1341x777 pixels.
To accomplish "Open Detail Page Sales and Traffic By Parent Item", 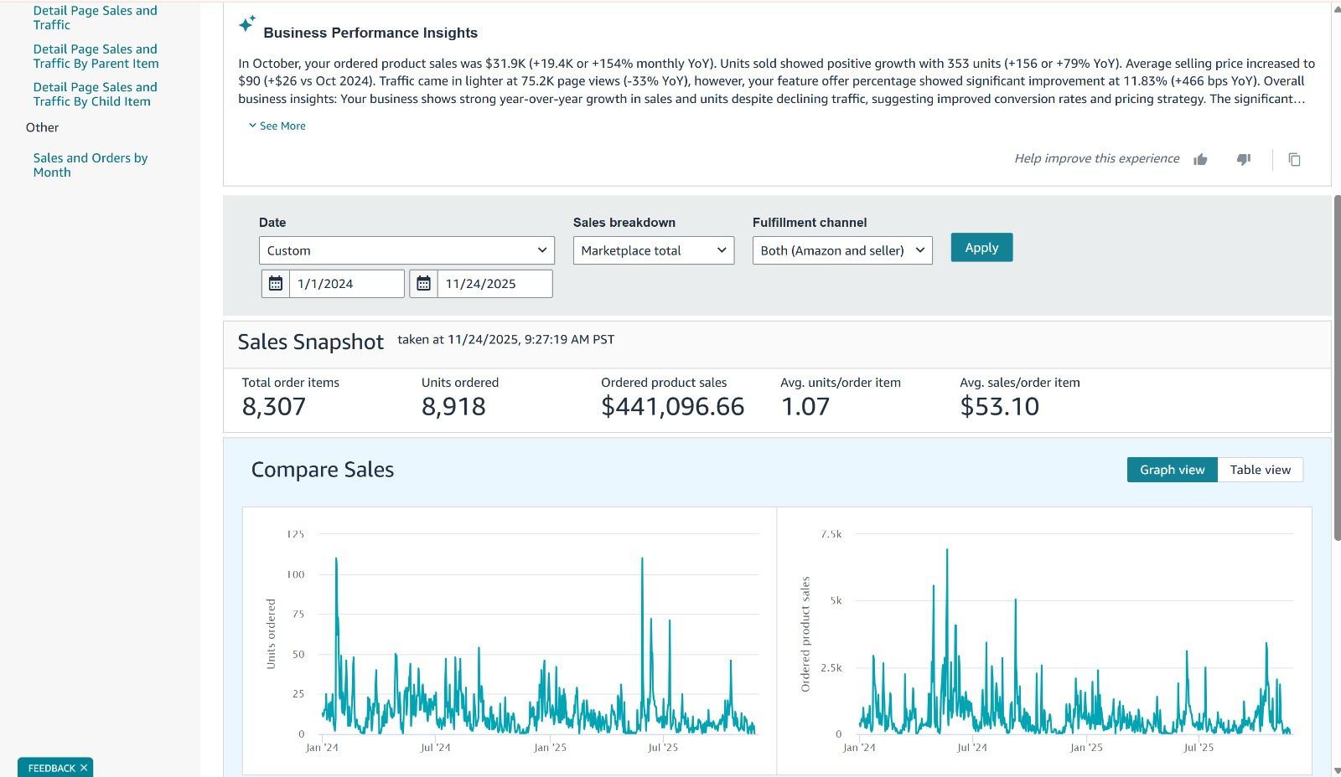I will 96,56.
